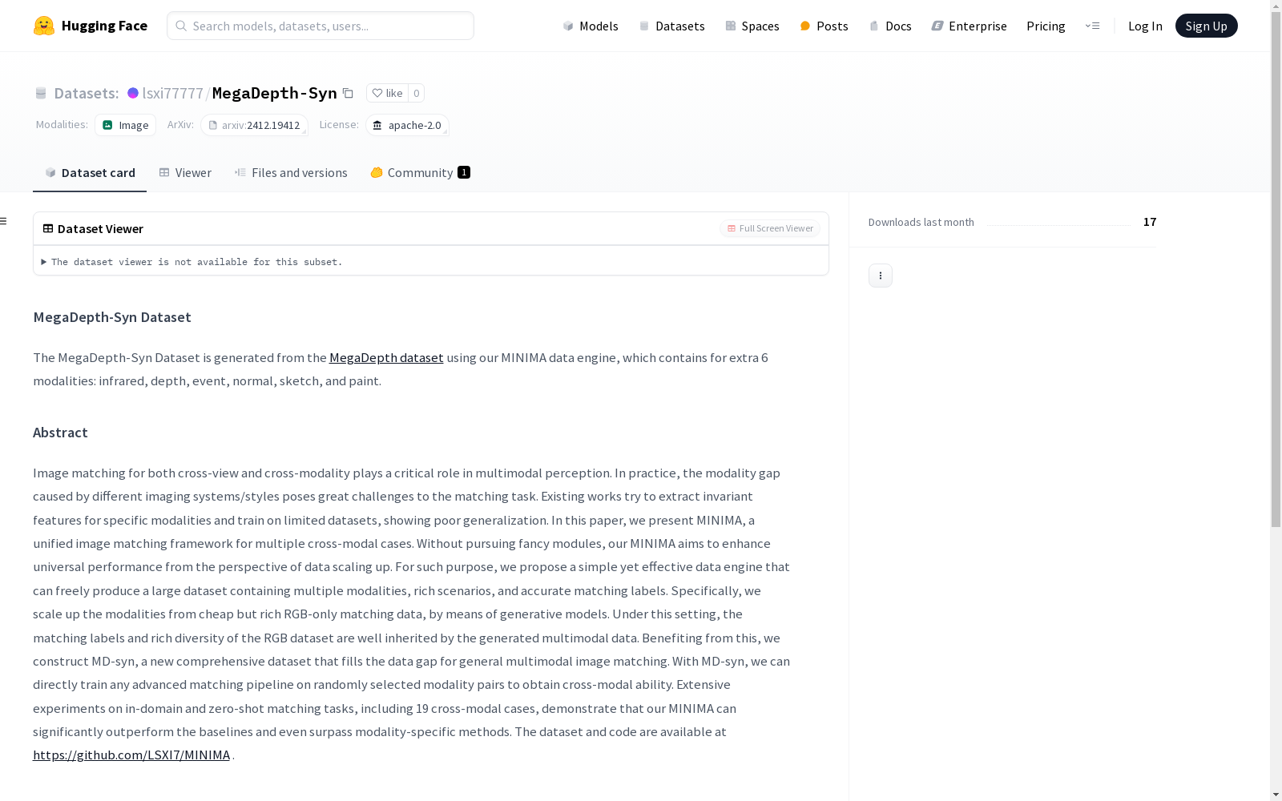Click the Downloads last month count 17

[1150, 222]
